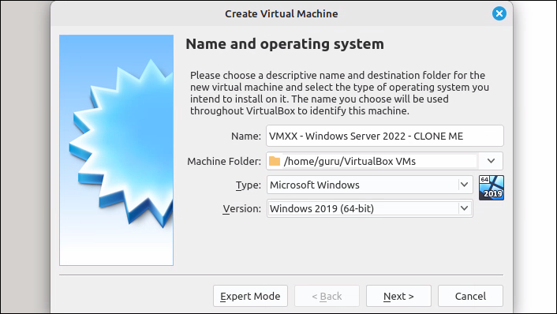Click the Name: label

(x=246, y=136)
